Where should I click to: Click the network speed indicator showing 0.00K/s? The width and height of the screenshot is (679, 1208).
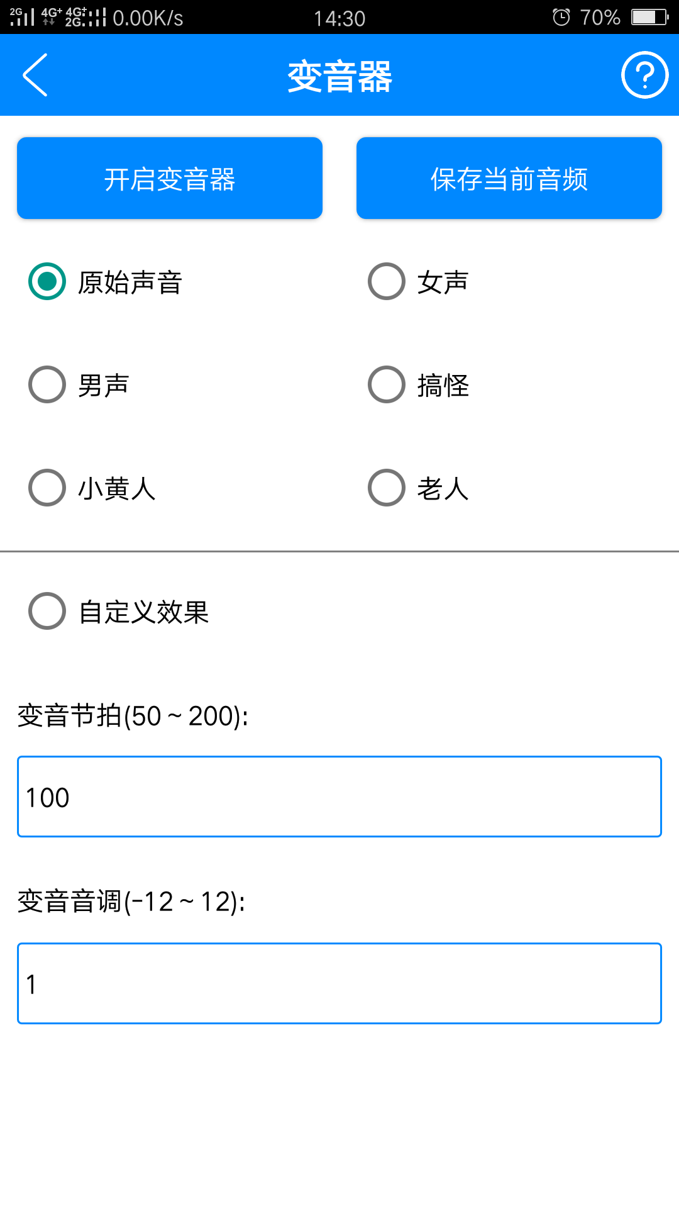[x=146, y=18]
